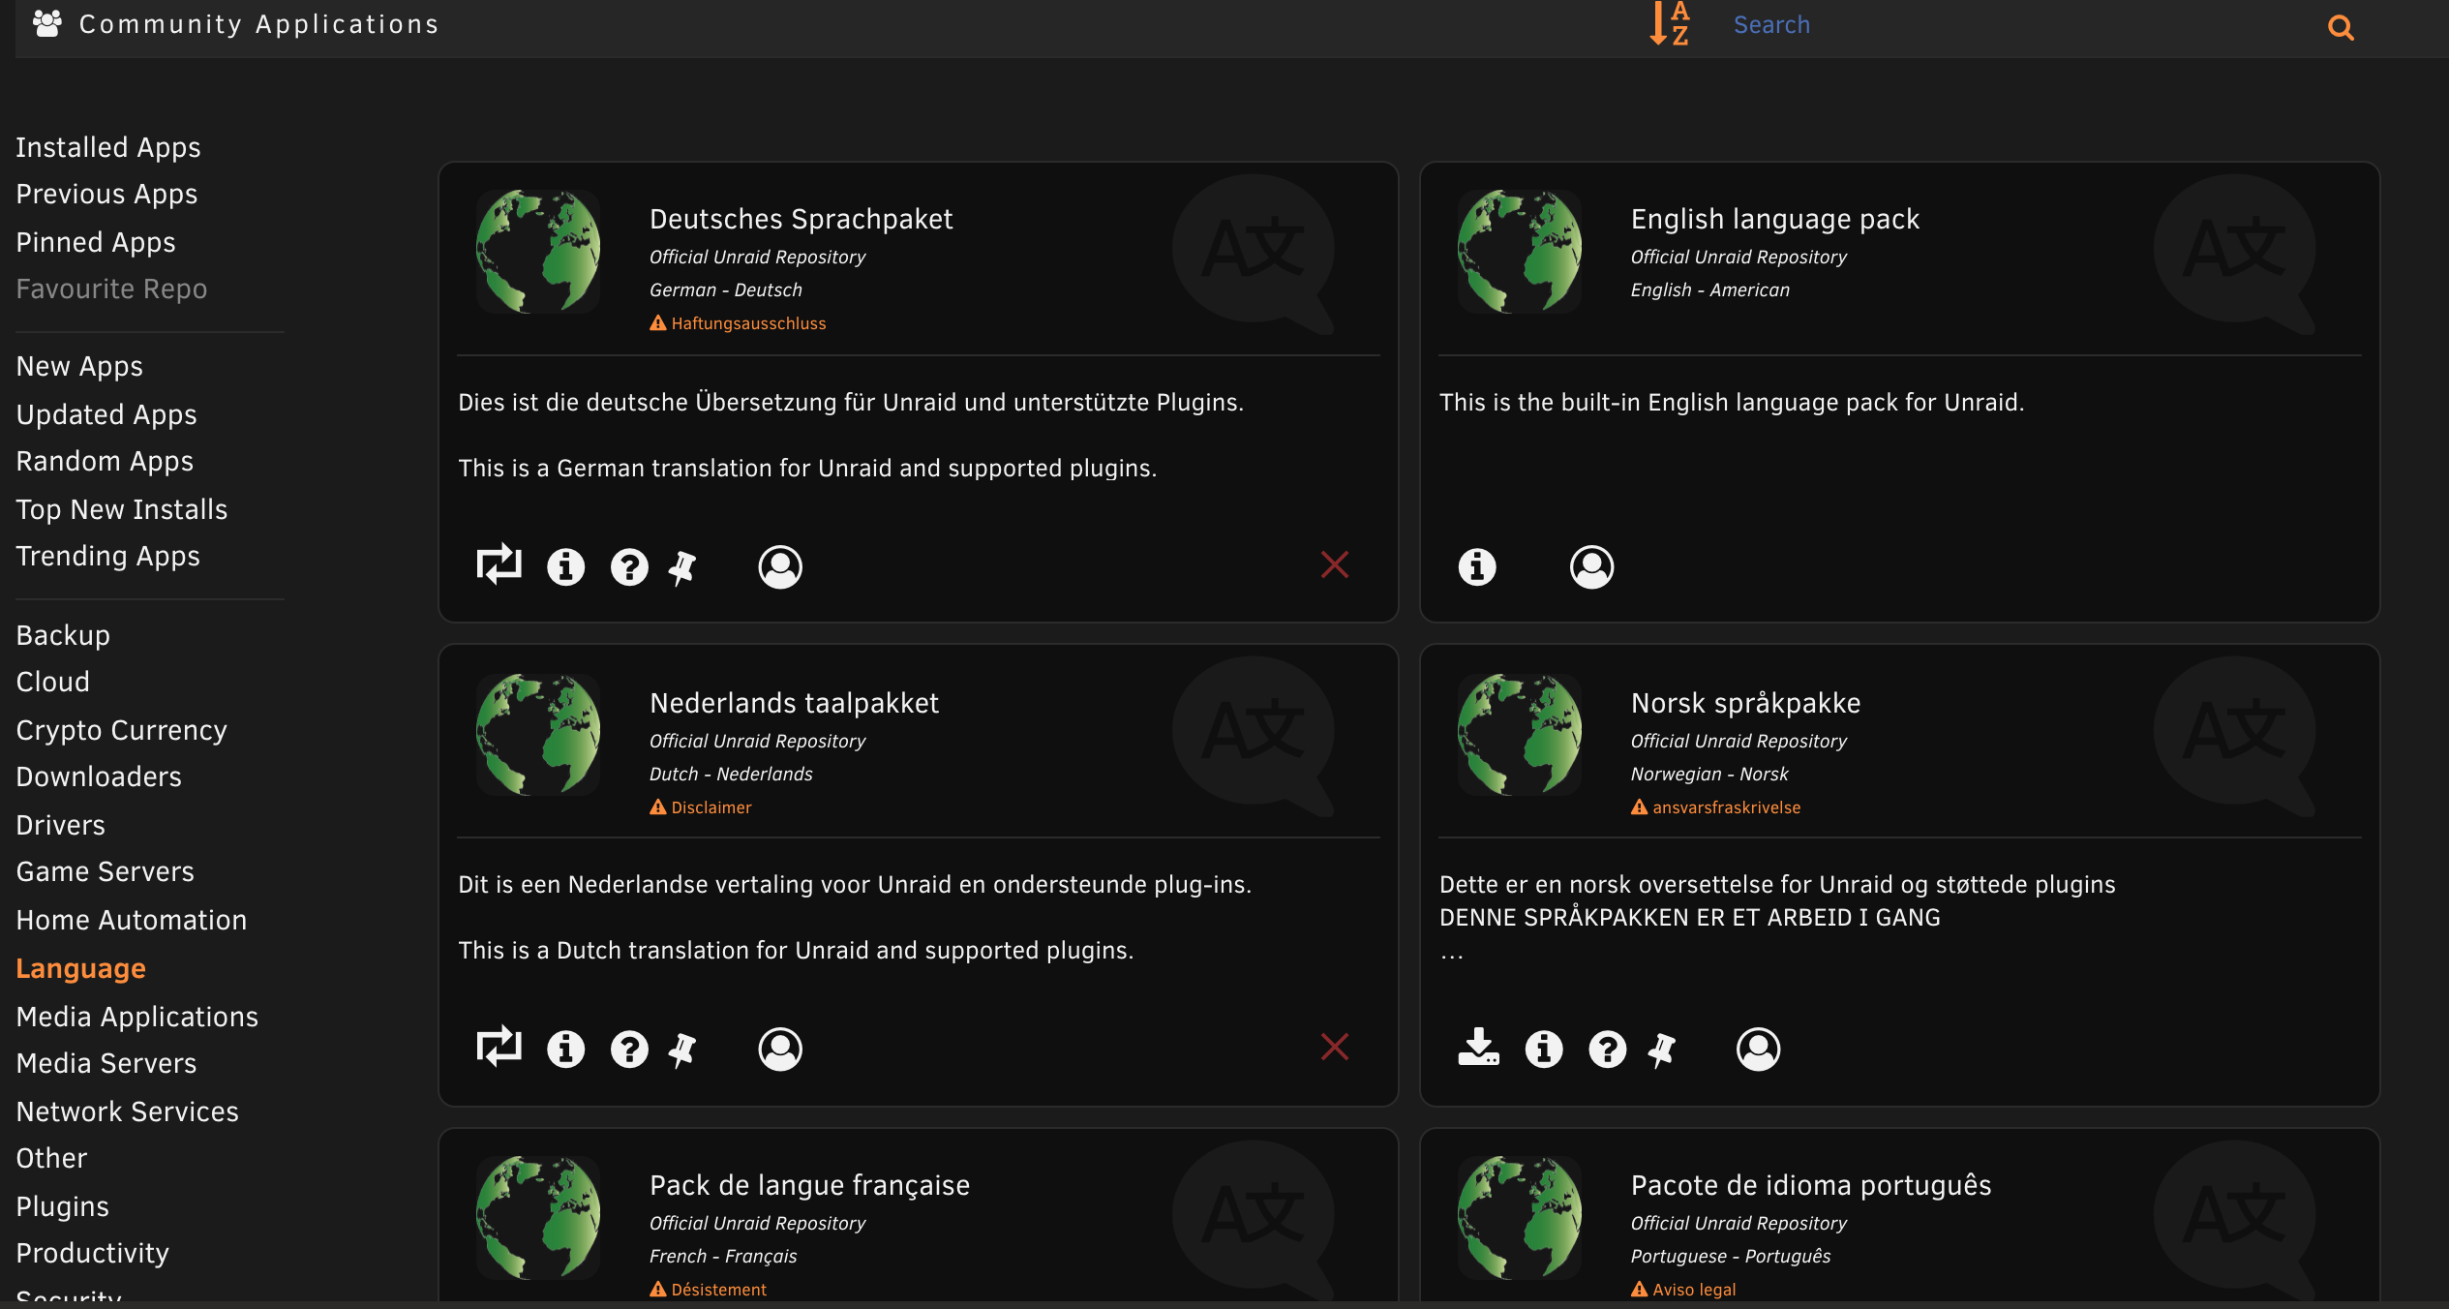Viewport: 2449px width, 1309px height.
Task: Click the orange search magnifier icon
Action: click(x=2341, y=27)
